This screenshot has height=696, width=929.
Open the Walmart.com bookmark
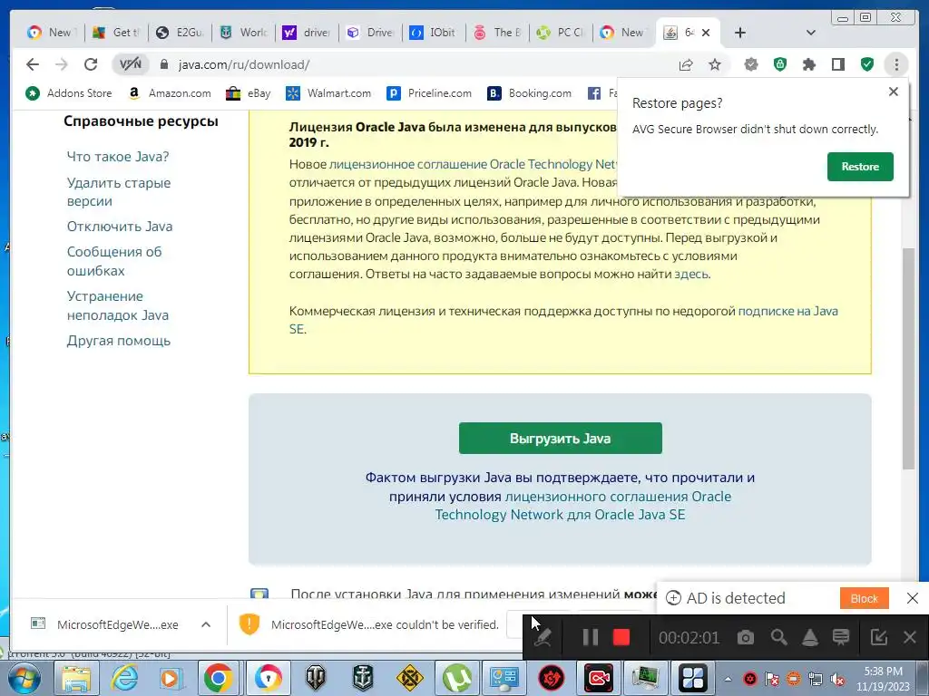[x=328, y=93]
